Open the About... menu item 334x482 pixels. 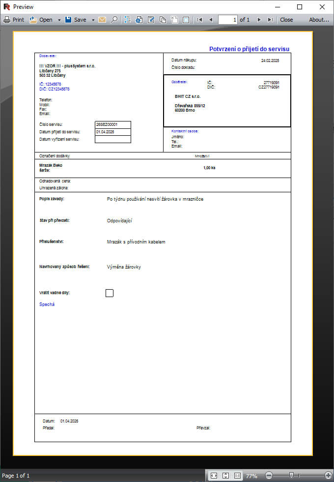pyautogui.click(x=319, y=20)
